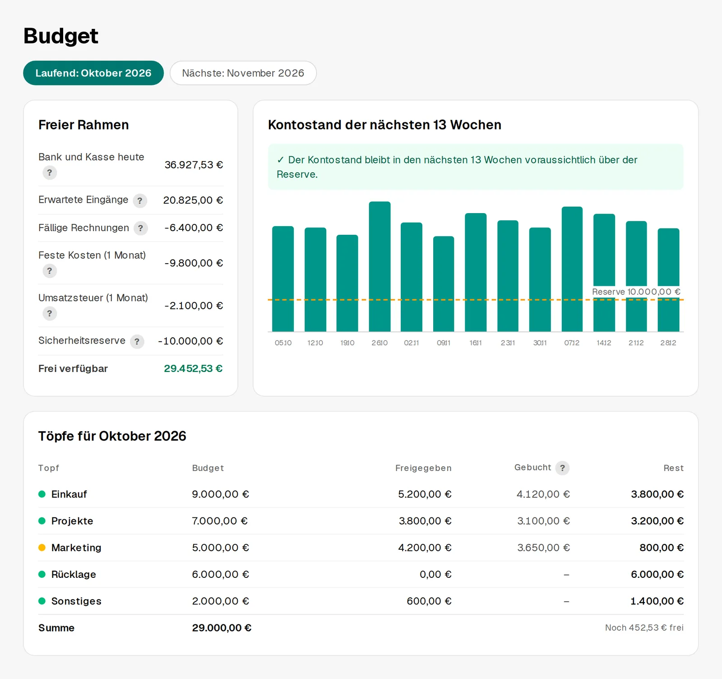Click Marketing Freigegeben value 4.200,00 €

[x=425, y=548]
